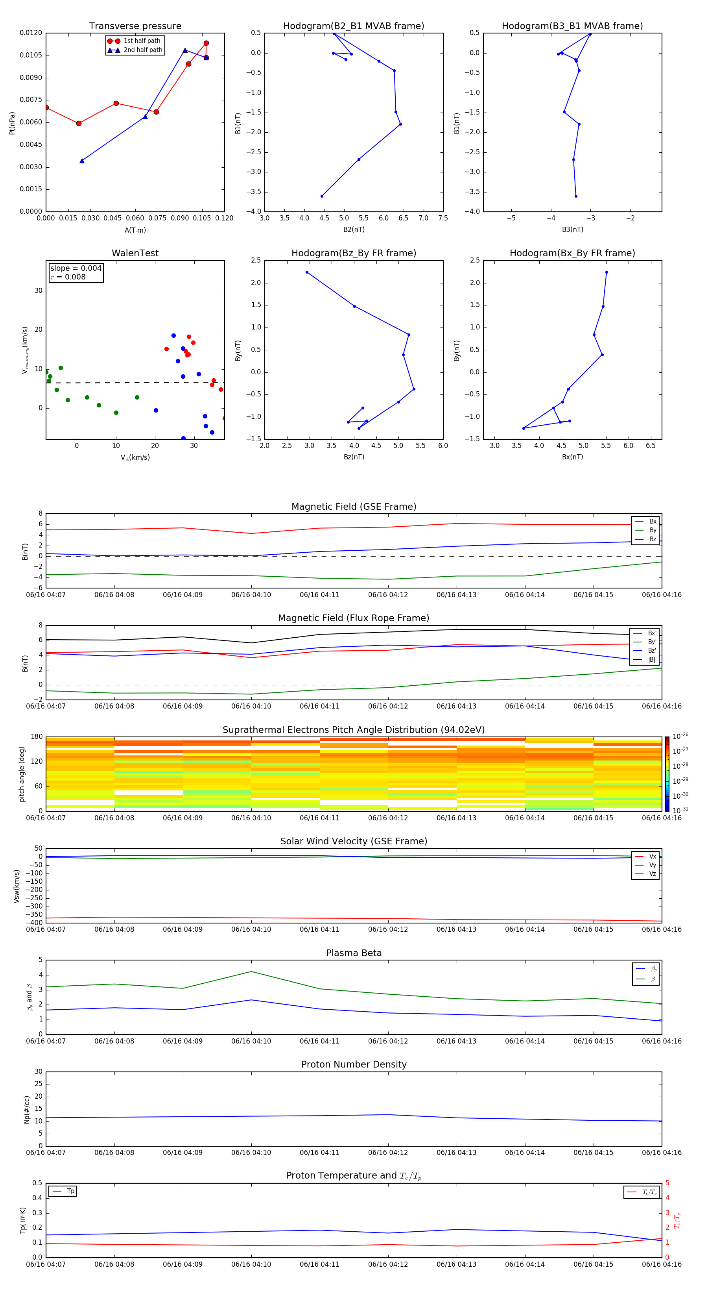The height and width of the screenshot is (1299, 708).
Task: Select Bz legend entry in GSE magnetic field plot
Action: (x=645, y=539)
